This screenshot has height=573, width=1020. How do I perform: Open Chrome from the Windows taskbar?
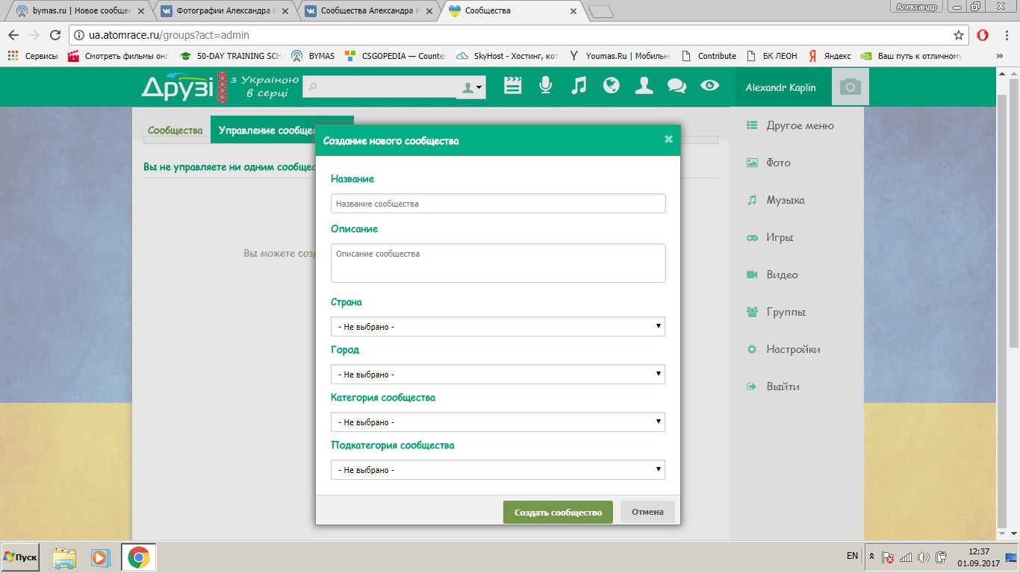pyautogui.click(x=138, y=557)
